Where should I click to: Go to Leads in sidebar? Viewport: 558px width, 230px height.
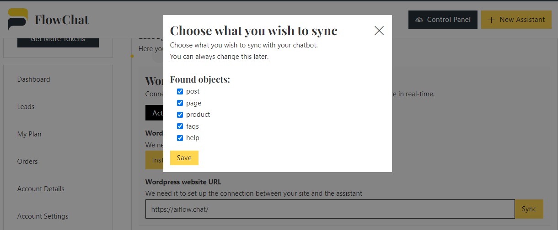click(x=26, y=107)
